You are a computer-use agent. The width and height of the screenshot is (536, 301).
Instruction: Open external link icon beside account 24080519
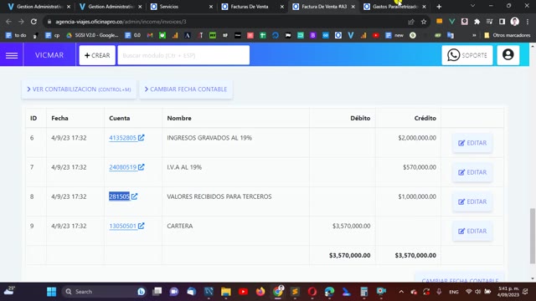coord(142,167)
